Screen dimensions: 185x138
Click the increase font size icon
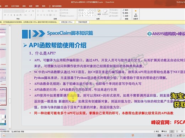click(26, 11)
